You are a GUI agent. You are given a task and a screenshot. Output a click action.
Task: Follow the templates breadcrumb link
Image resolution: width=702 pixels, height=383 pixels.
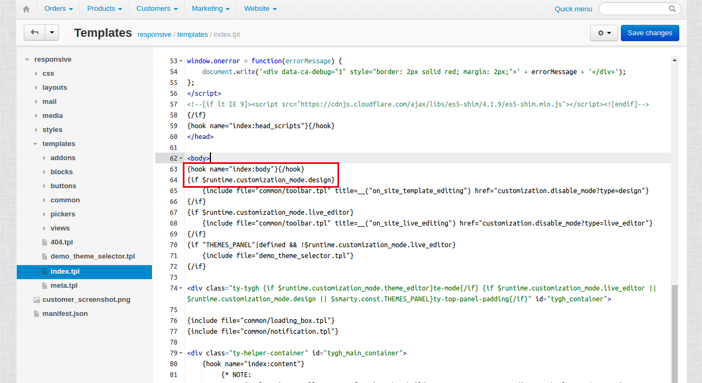193,34
